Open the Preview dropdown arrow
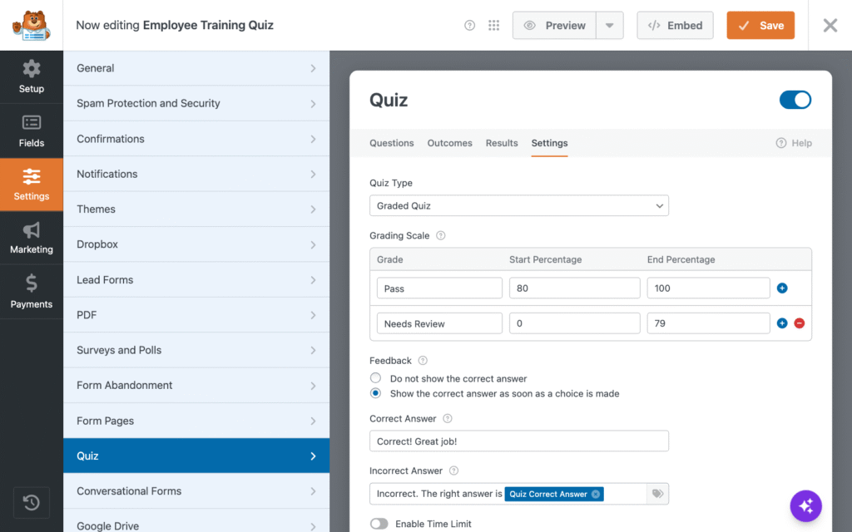 [x=609, y=26]
